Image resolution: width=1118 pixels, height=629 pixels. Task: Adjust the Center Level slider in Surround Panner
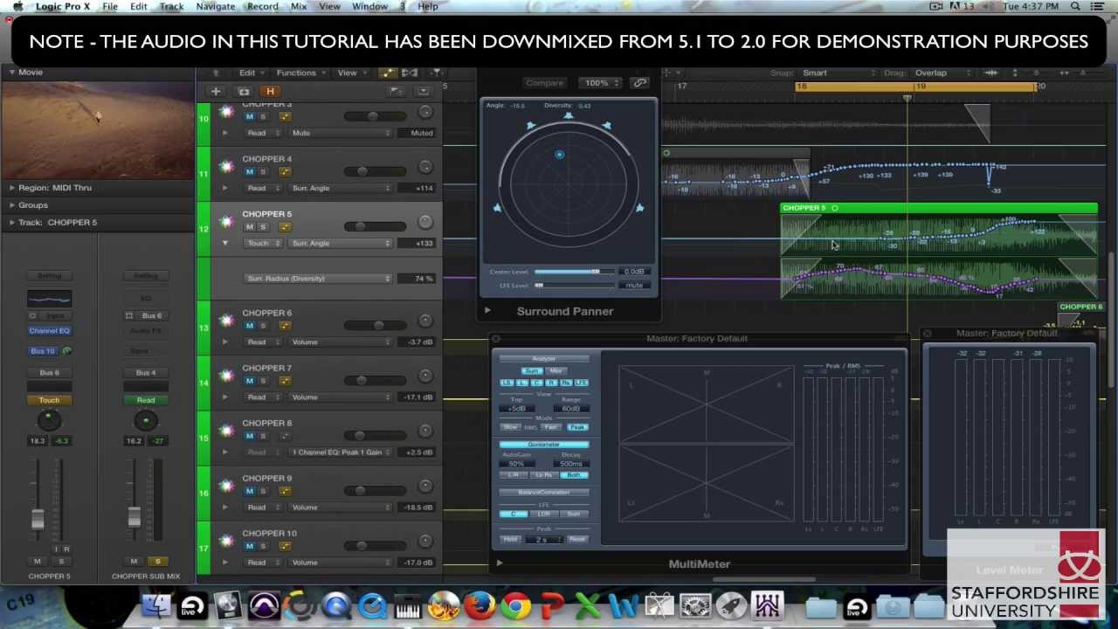click(x=574, y=272)
